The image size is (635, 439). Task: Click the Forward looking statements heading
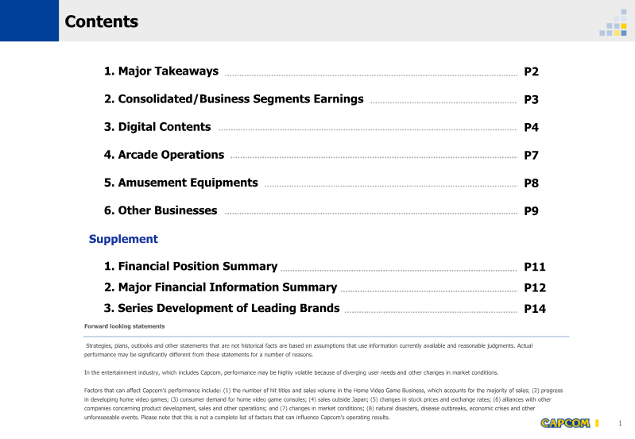point(125,326)
